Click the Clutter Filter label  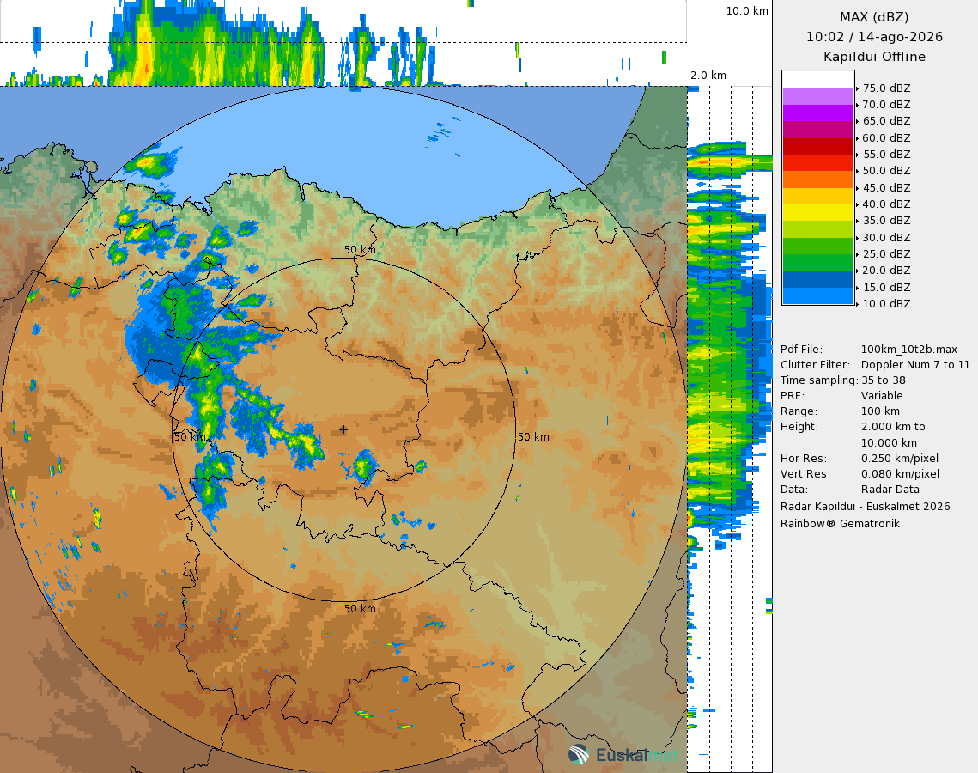815,365
